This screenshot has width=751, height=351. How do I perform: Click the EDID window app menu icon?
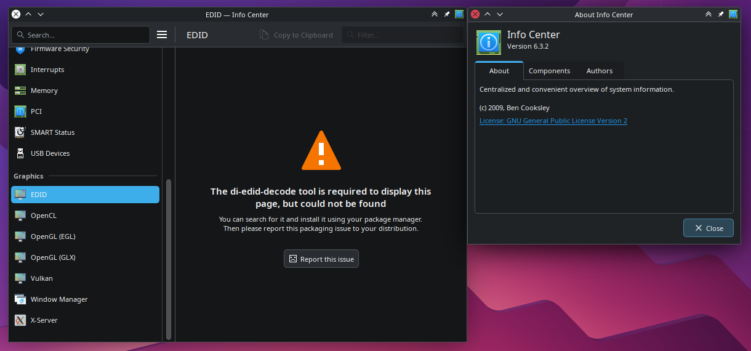459,14
